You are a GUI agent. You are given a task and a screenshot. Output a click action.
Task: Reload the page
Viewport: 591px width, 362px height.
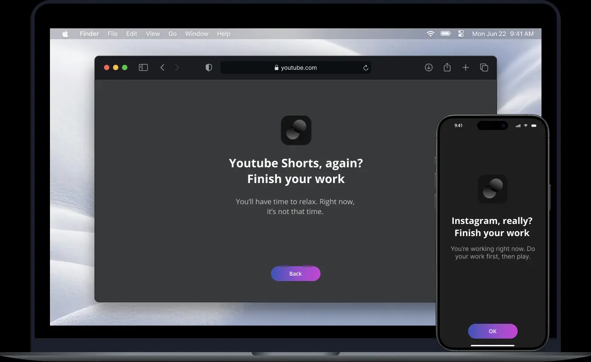tap(365, 68)
